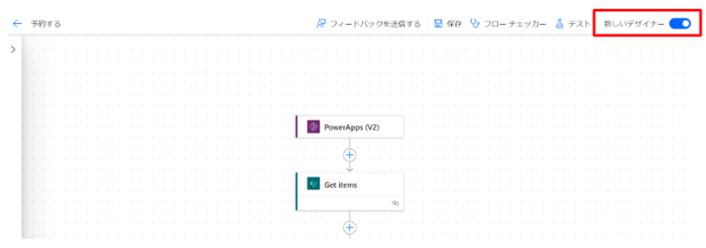
Task: Click the 新しいデザイナー label
Action: coord(634,24)
